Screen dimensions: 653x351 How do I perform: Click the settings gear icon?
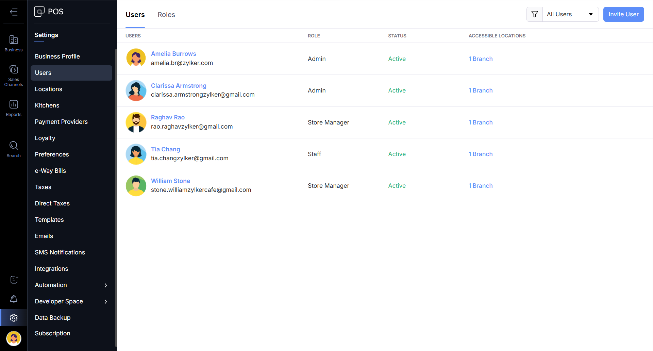(14, 318)
